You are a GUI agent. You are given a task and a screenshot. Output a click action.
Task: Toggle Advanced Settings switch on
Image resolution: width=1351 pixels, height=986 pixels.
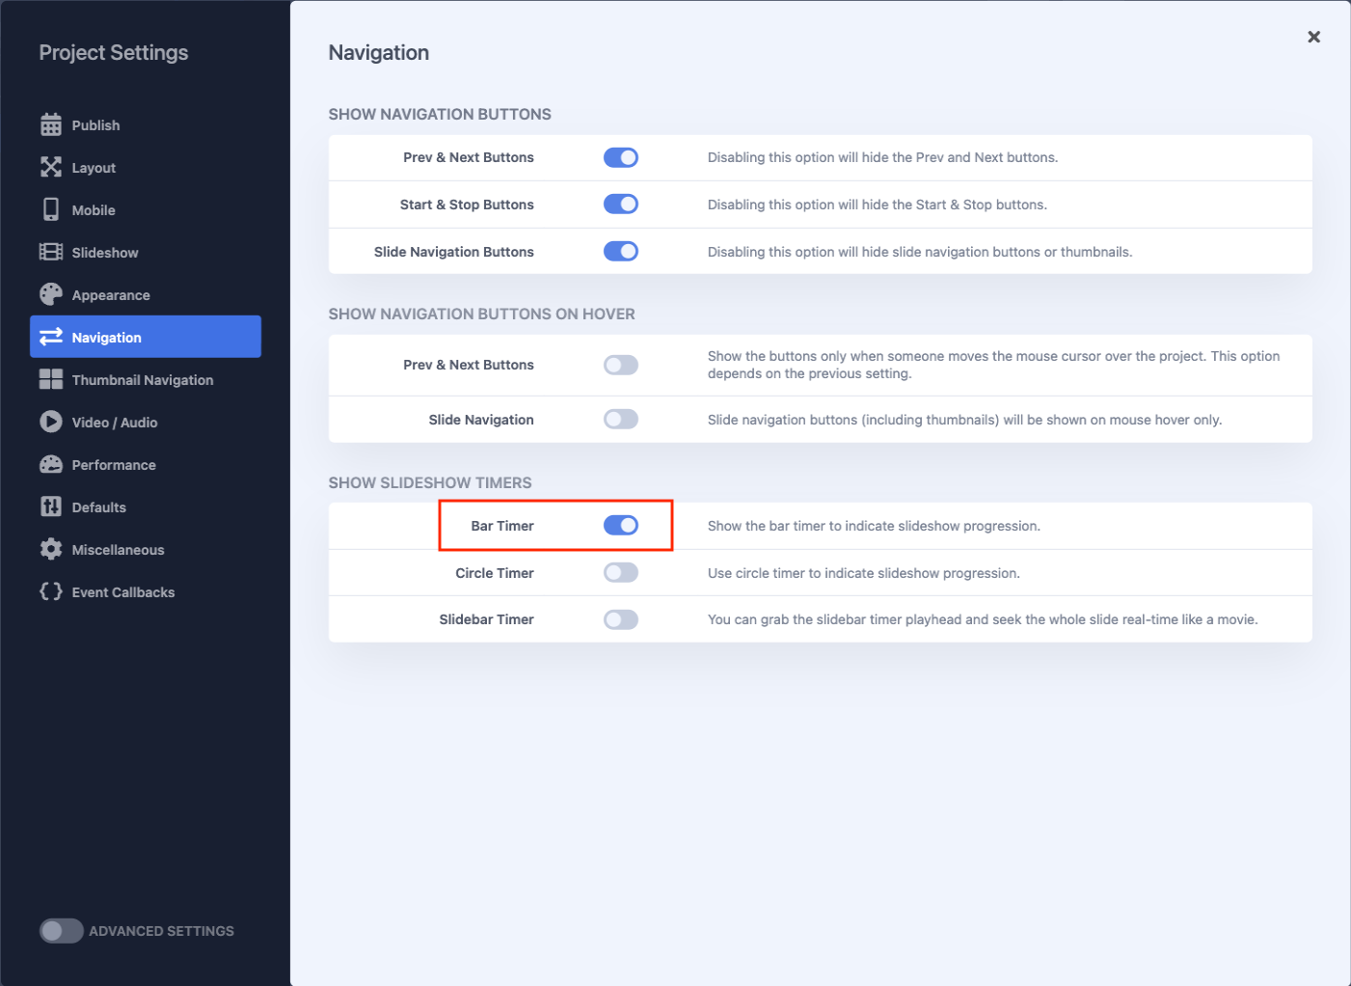tap(61, 931)
